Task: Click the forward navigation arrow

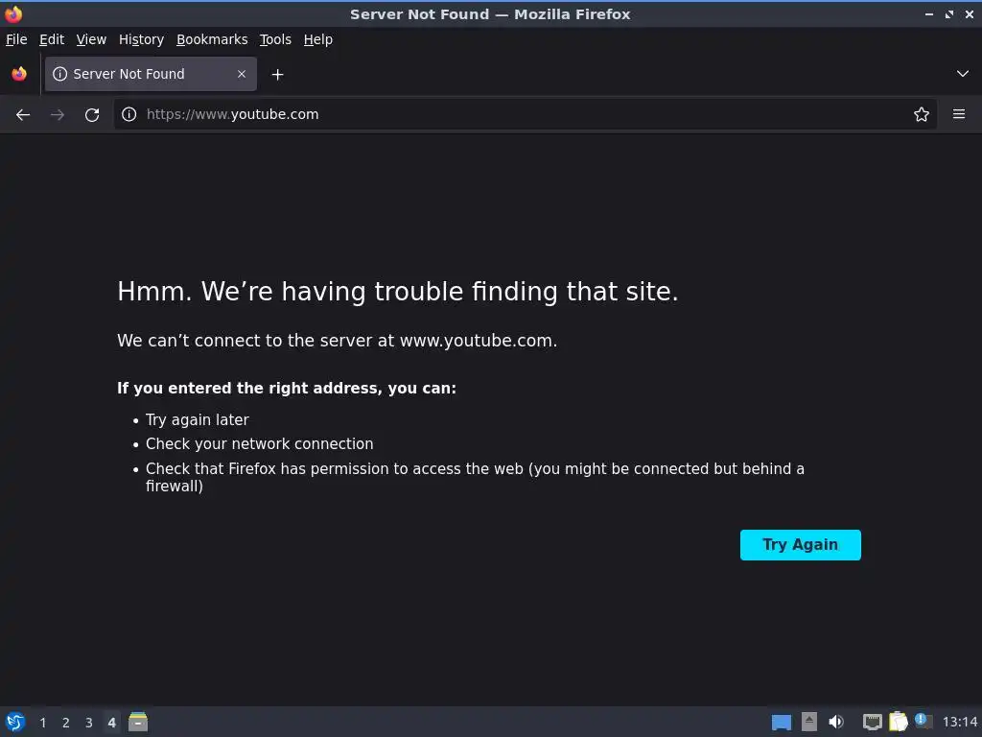Action: (x=57, y=115)
